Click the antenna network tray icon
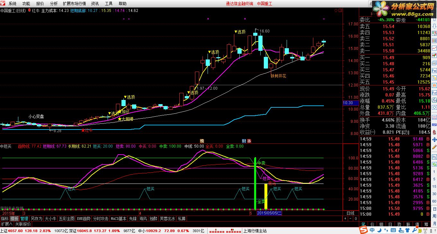 tap(425, 230)
